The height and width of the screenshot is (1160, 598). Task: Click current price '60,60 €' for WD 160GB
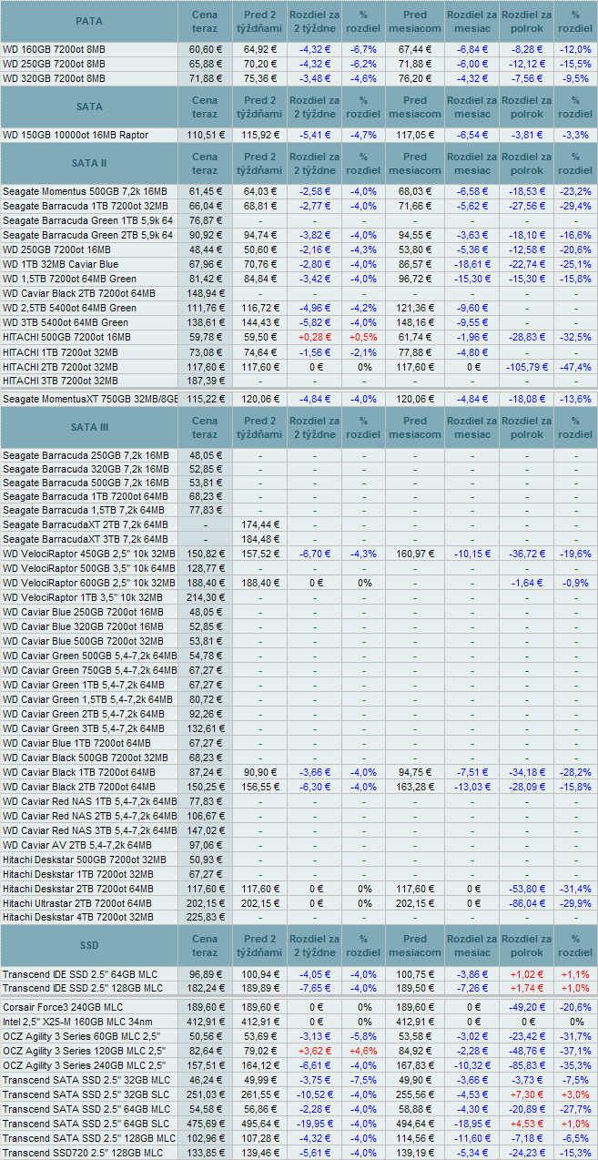click(205, 49)
